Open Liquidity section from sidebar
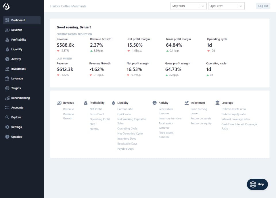 (22, 49)
